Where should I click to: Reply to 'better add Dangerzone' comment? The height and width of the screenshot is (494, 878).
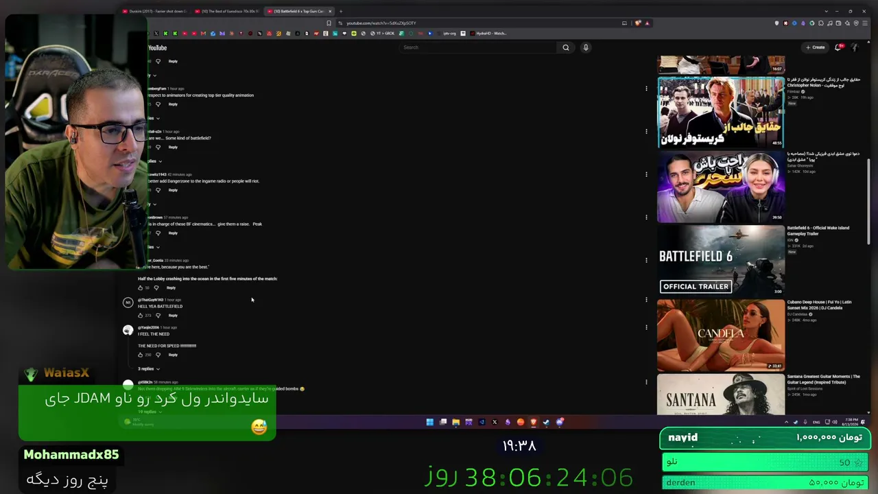click(173, 190)
